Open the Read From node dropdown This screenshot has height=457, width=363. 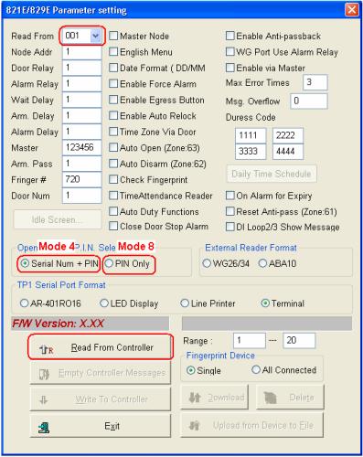(x=95, y=36)
